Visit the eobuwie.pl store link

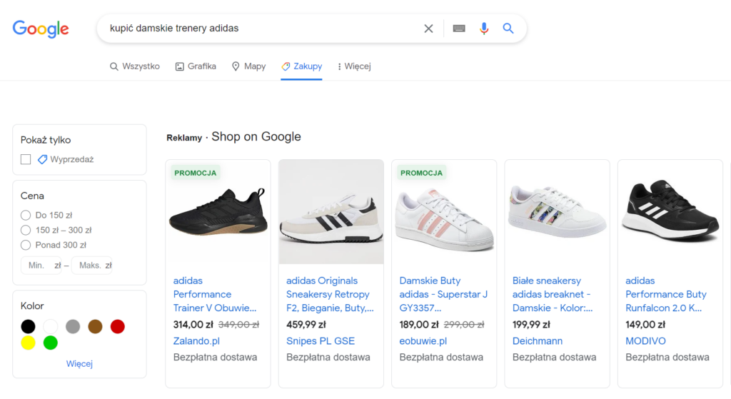[x=423, y=340]
